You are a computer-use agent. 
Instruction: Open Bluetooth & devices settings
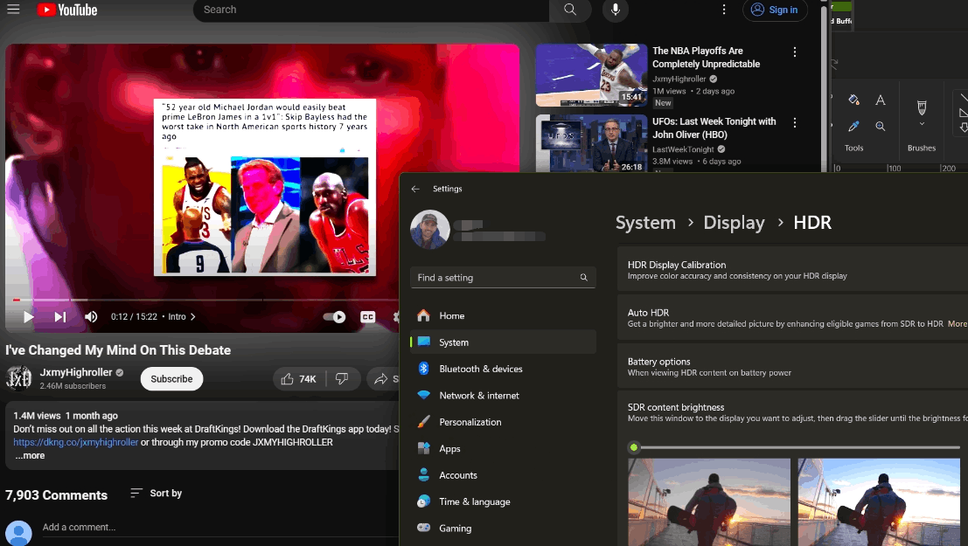tap(480, 369)
